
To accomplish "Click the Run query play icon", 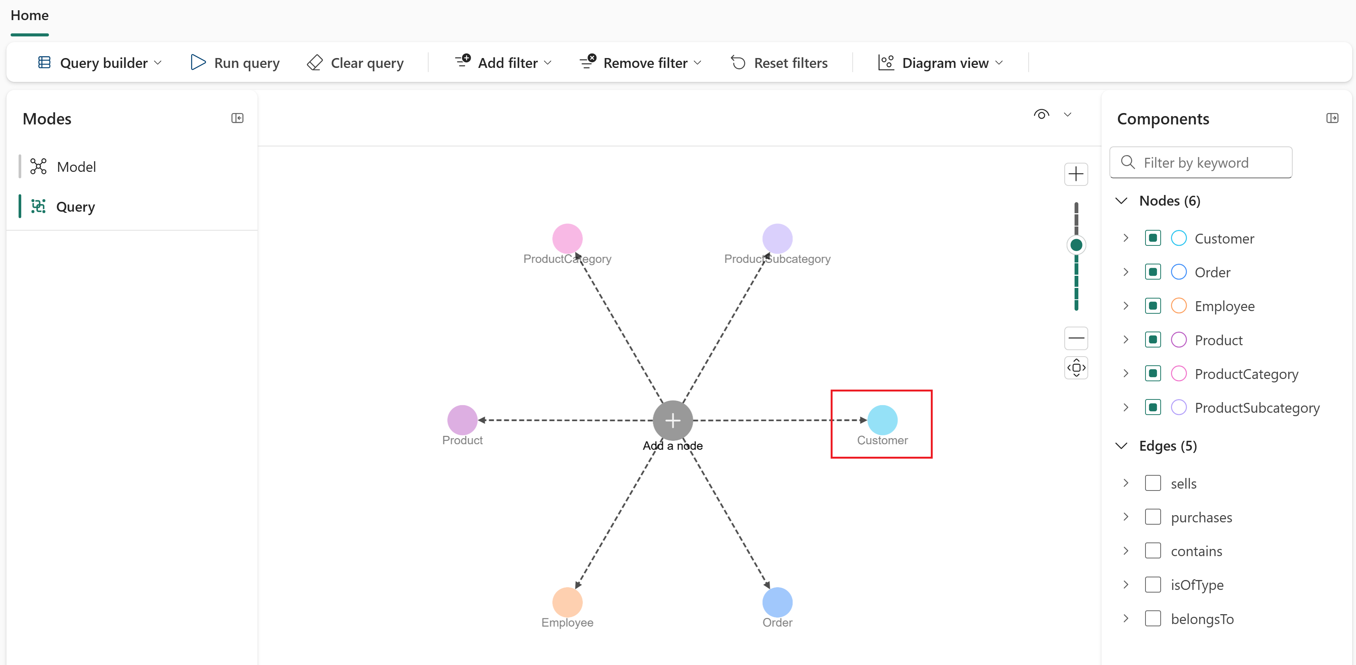I will [198, 63].
